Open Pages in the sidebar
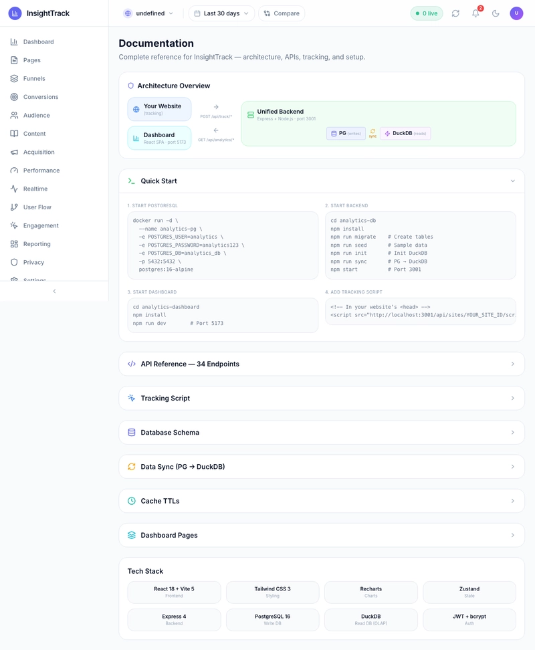This screenshot has width=535, height=650. pos(54,60)
